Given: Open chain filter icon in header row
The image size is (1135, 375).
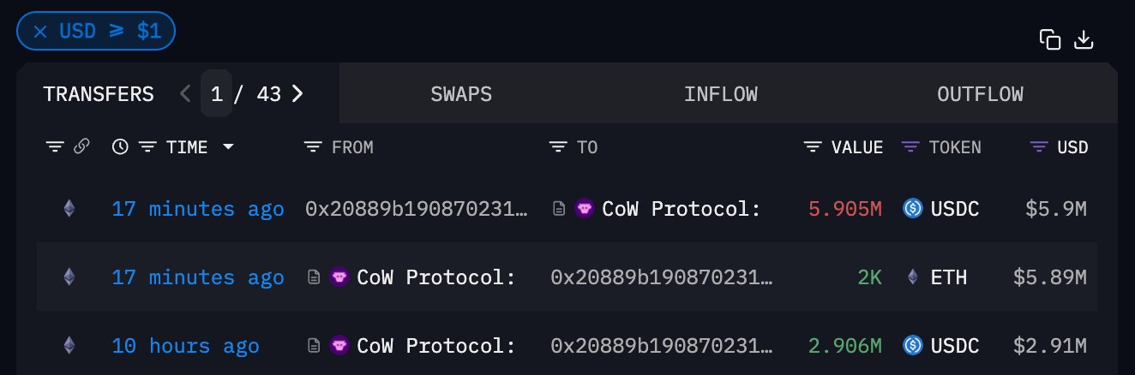Looking at the screenshot, I should (55, 147).
